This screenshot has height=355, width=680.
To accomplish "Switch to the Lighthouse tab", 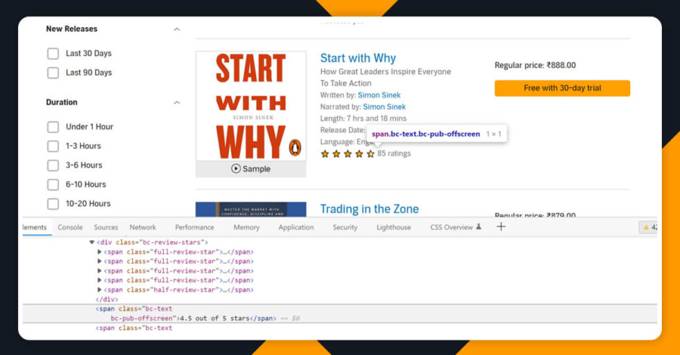I will pyautogui.click(x=393, y=228).
